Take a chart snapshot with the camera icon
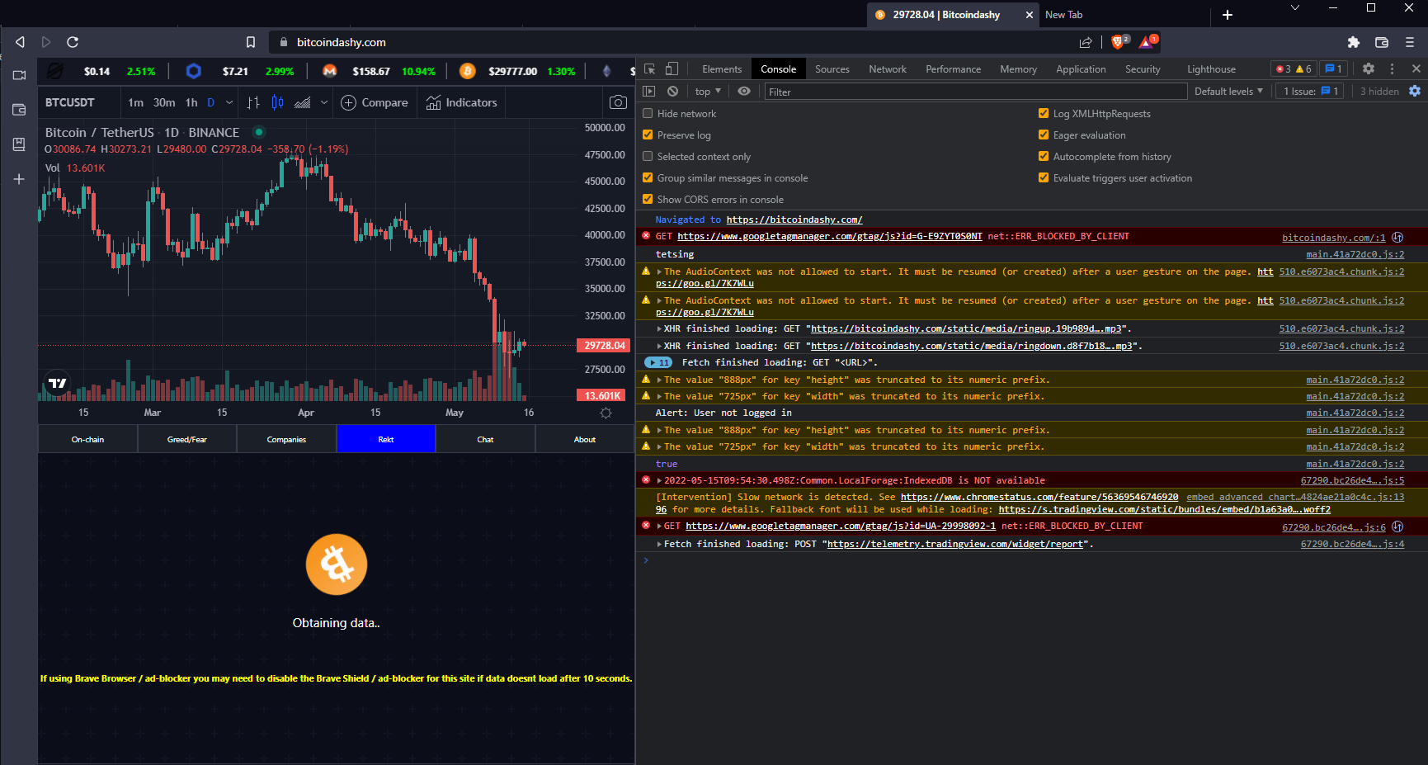The width and height of the screenshot is (1428, 765). click(x=618, y=102)
